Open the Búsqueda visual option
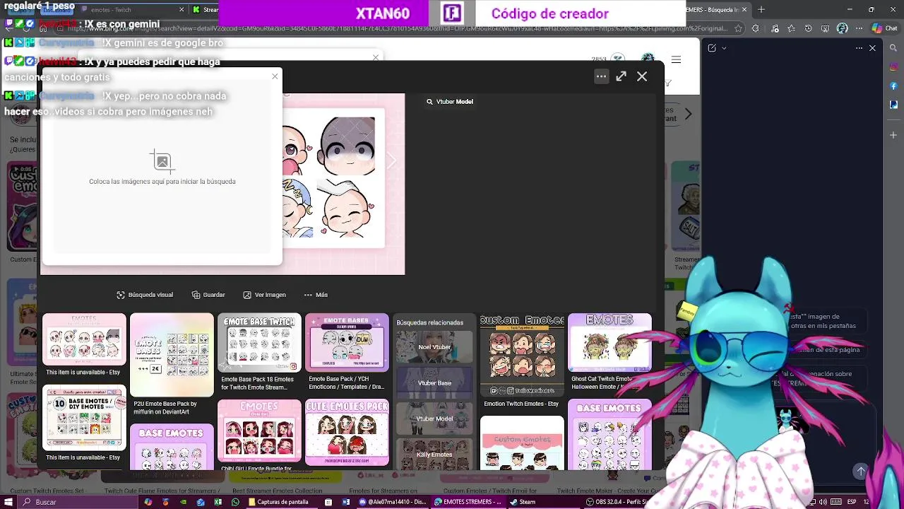Viewport: 904px width, 509px height. [x=145, y=295]
